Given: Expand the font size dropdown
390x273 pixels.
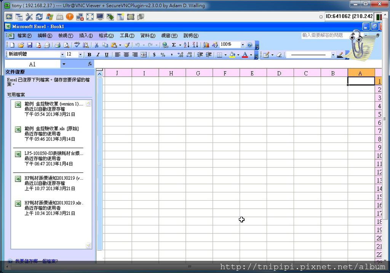Looking at the screenshot, I should pyautogui.click(x=80, y=54).
